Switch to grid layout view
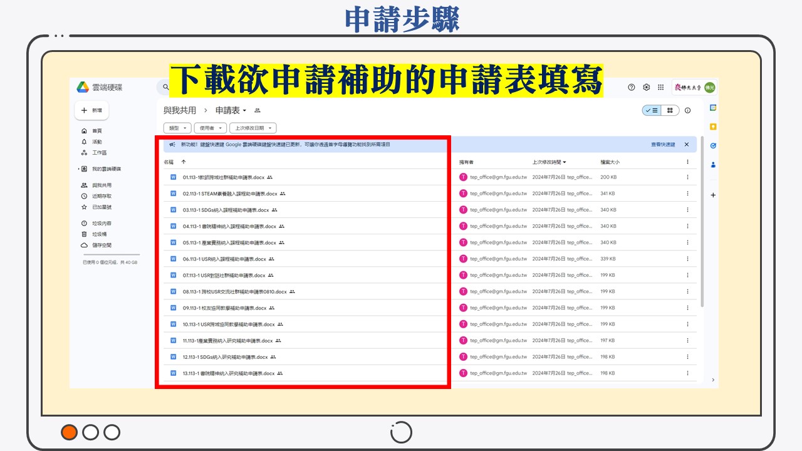 point(670,110)
